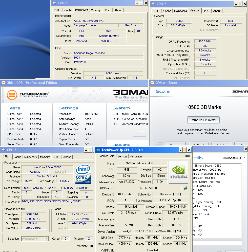Close the CPU-Z Mainboard window
Image resolution: width=248 pixels, height=252 pixels.
tap(146, 3)
